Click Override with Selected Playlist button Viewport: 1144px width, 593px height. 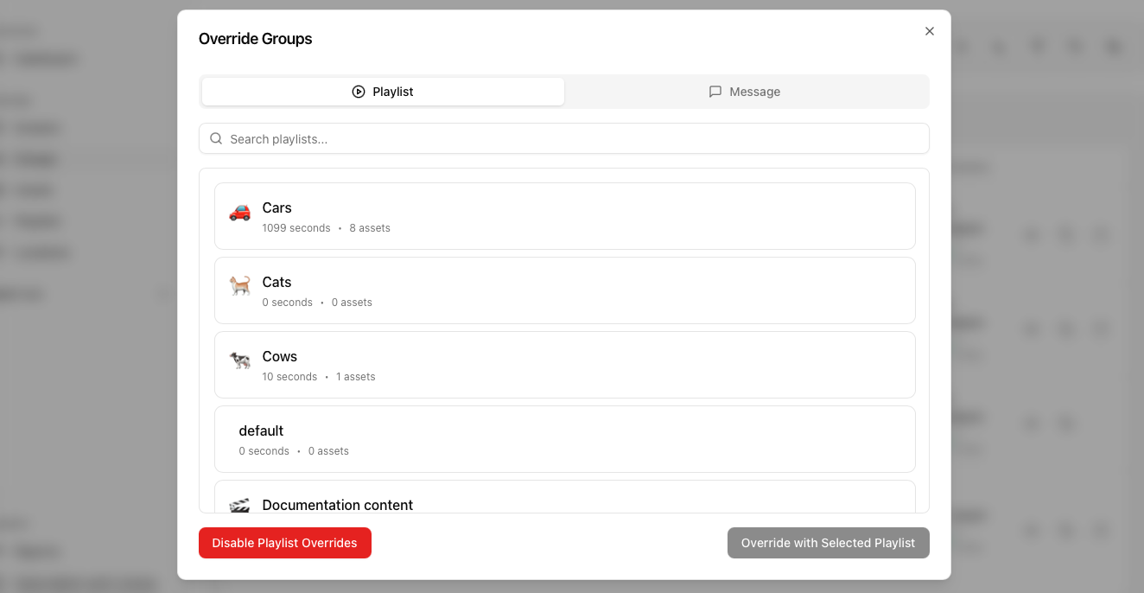pyautogui.click(x=828, y=543)
